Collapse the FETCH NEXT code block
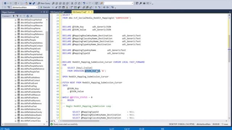This screenshot has width=232, height=130. pyautogui.click(x=61, y=83)
